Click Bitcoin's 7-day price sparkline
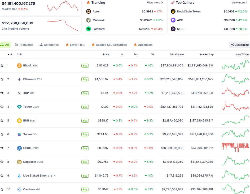The image size is (250, 194). pos(235,65)
